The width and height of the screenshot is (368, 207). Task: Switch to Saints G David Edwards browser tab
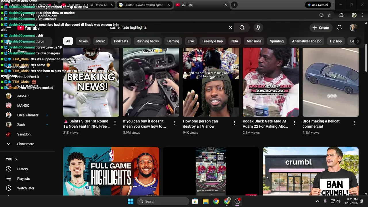(x=145, y=5)
